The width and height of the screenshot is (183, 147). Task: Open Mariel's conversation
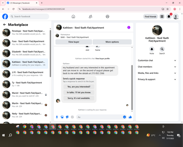[x=25, y=94]
